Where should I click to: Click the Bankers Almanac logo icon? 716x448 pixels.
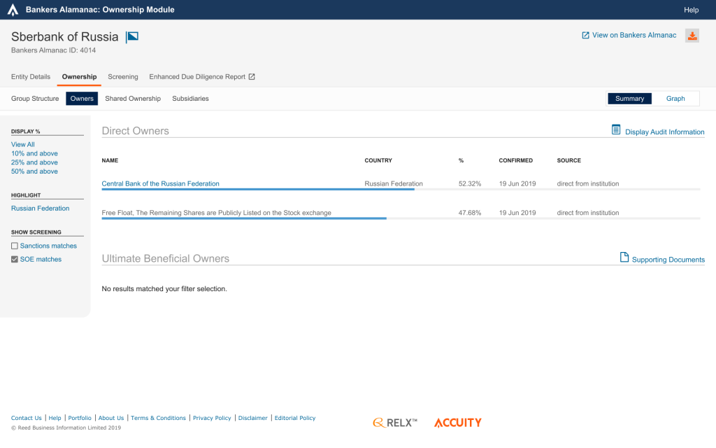(13, 10)
